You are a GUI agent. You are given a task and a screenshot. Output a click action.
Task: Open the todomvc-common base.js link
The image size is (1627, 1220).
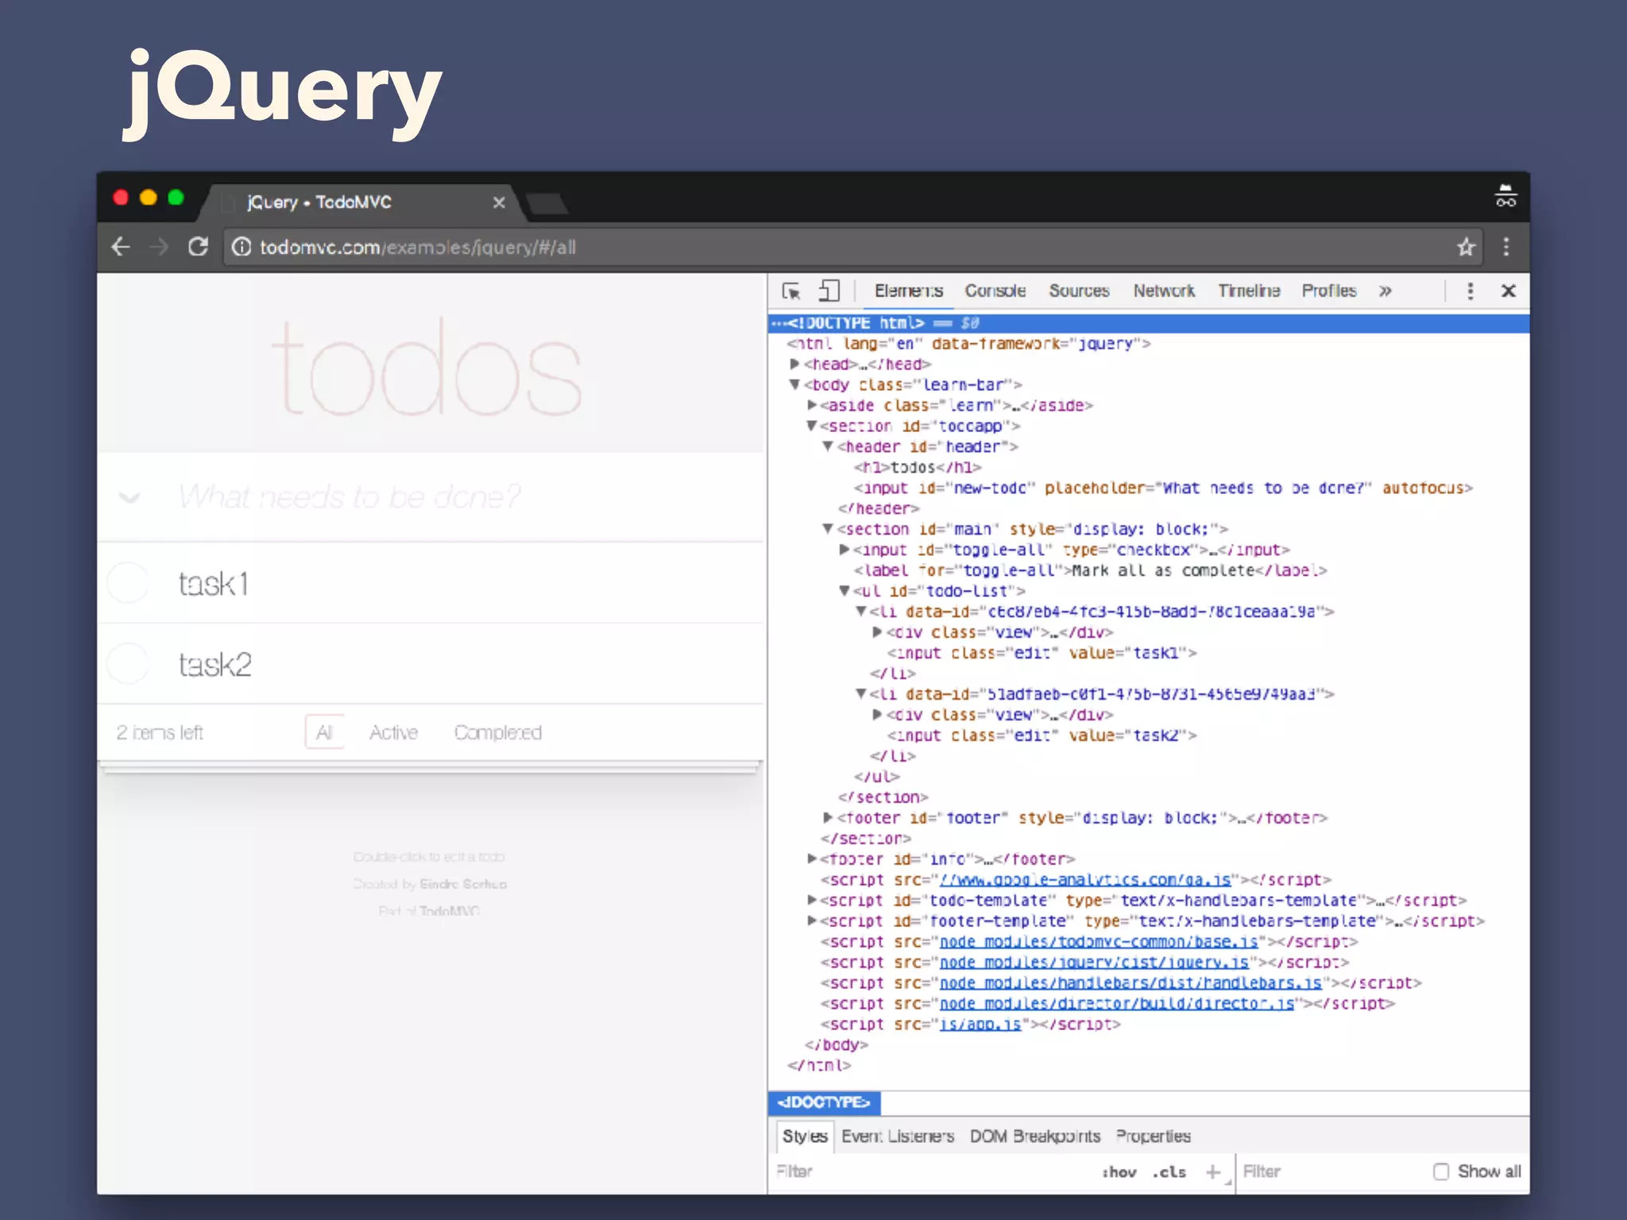(x=1099, y=941)
